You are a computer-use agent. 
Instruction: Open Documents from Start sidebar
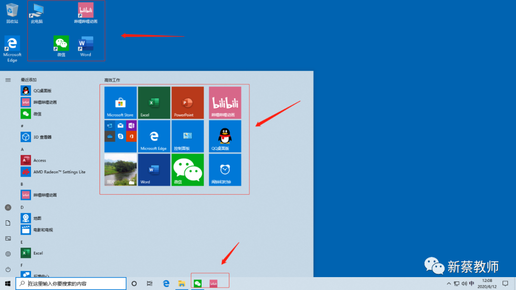click(x=8, y=223)
